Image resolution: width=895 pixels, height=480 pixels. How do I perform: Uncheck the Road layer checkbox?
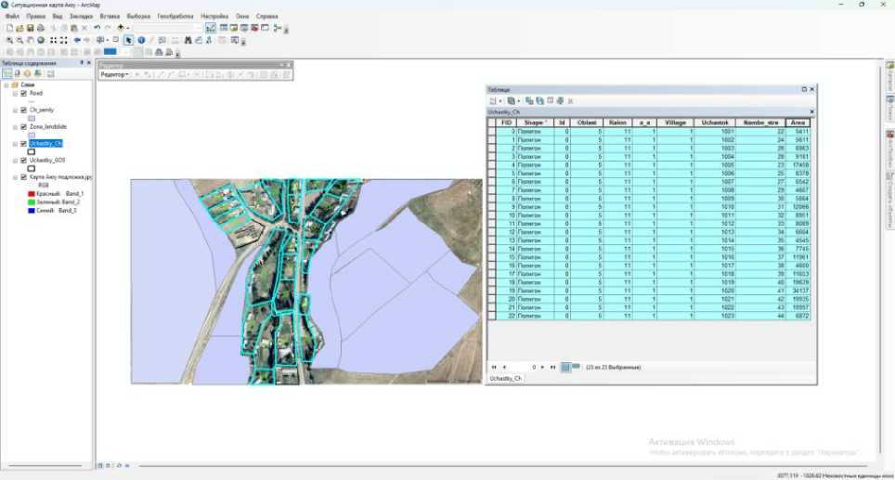tap(23, 94)
